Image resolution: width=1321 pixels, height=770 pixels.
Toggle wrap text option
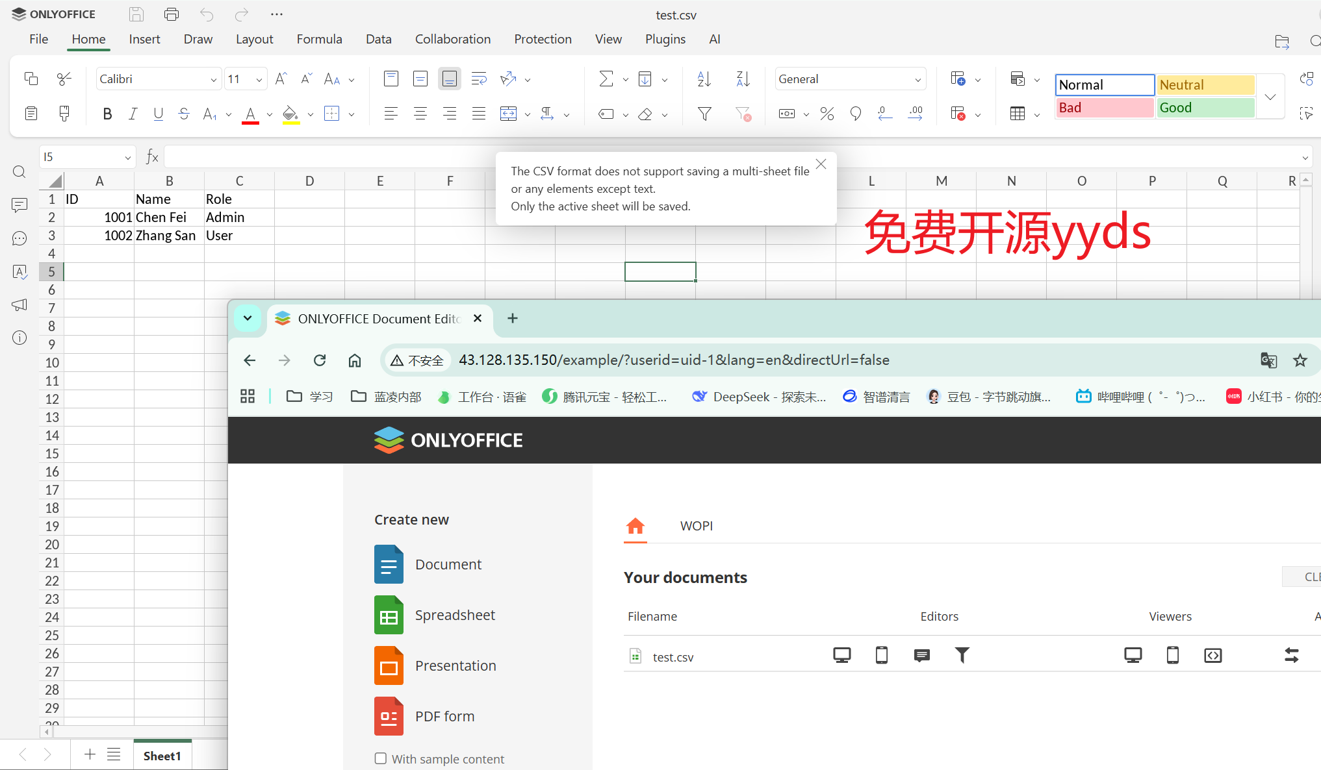(x=479, y=79)
